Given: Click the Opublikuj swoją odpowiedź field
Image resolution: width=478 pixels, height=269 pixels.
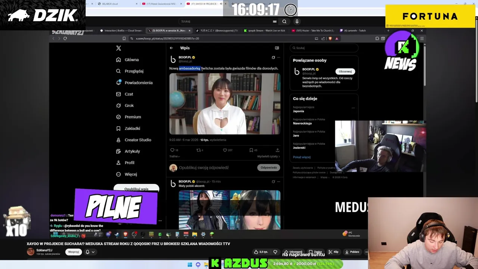Looking at the screenshot, I should (204, 168).
